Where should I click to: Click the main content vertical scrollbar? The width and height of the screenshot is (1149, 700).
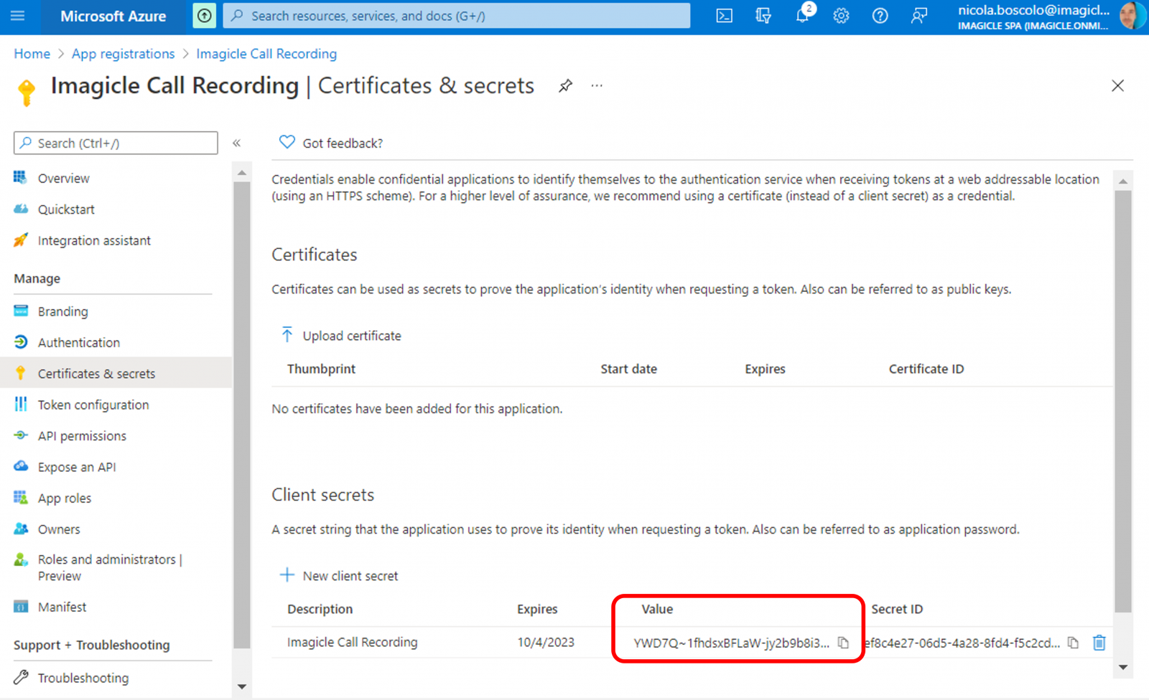(x=1122, y=402)
